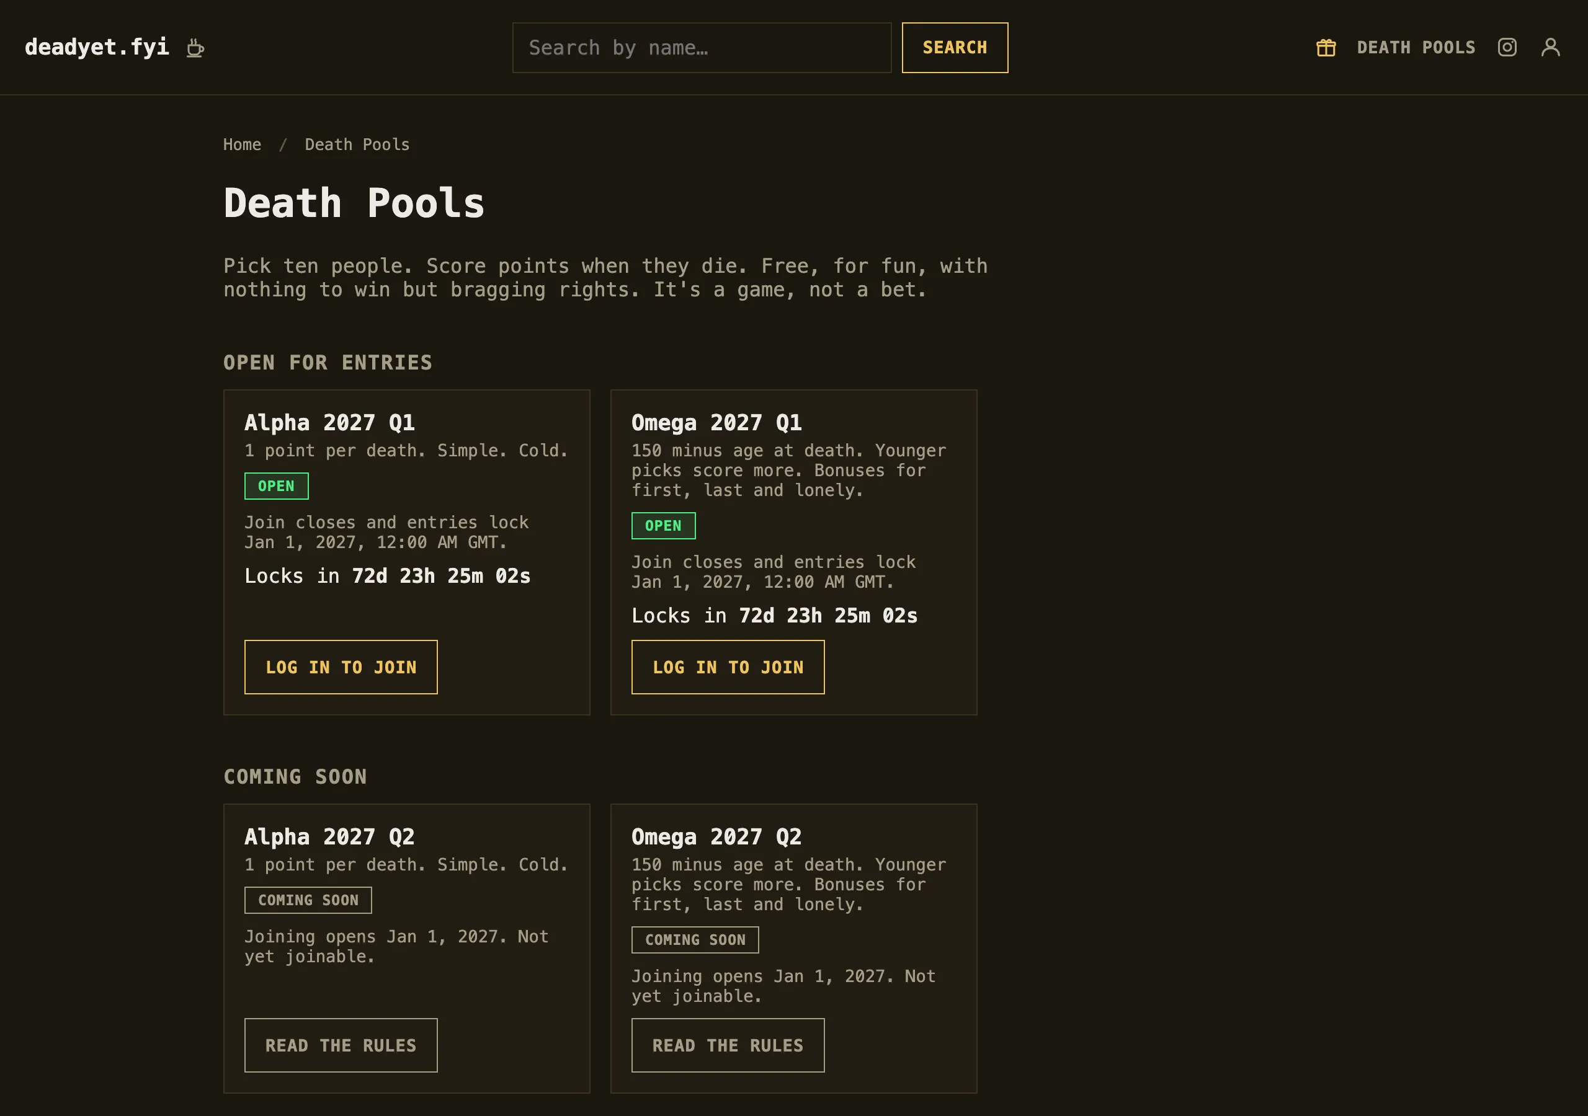Image resolution: width=1588 pixels, height=1116 pixels.
Task: Click the COMING SOON badge on Alpha 2027 Q2
Action: tap(308, 900)
